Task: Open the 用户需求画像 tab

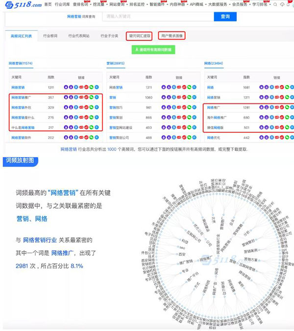Action: [171, 36]
